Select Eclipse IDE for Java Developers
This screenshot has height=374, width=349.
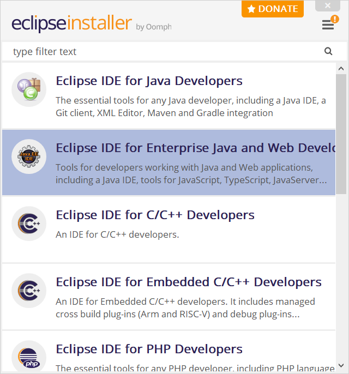click(x=169, y=95)
